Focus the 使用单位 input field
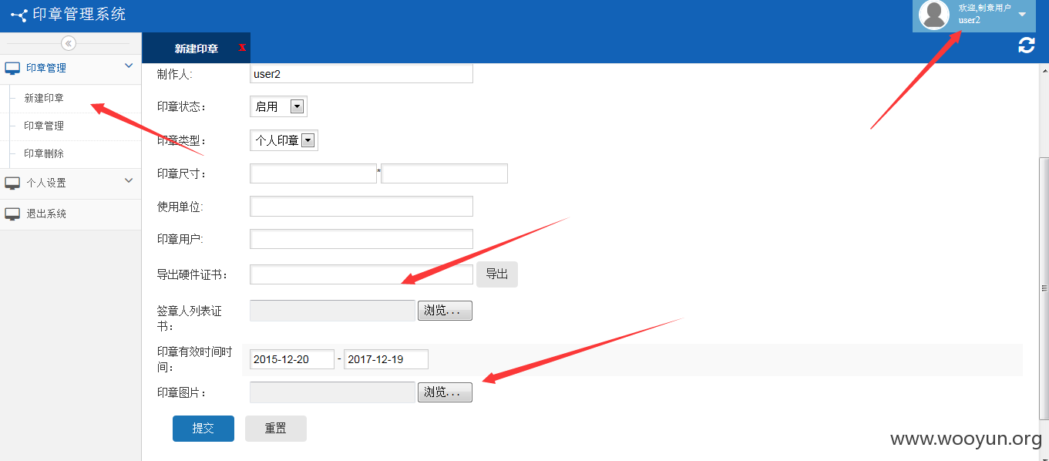The width and height of the screenshot is (1049, 461). pos(361,207)
